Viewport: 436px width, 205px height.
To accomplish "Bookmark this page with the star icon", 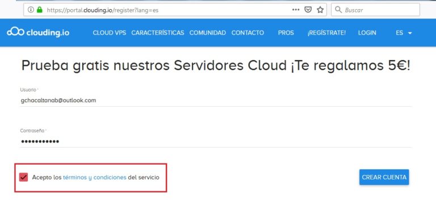I will tap(320, 10).
